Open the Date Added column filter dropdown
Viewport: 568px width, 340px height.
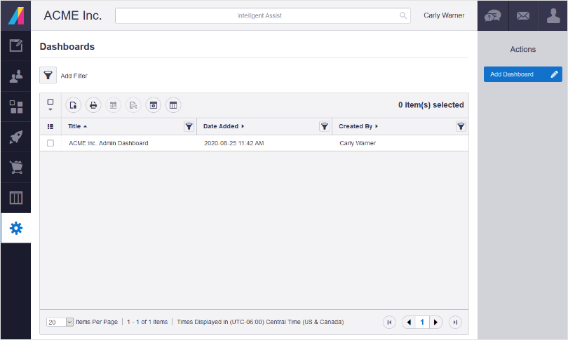(x=324, y=126)
